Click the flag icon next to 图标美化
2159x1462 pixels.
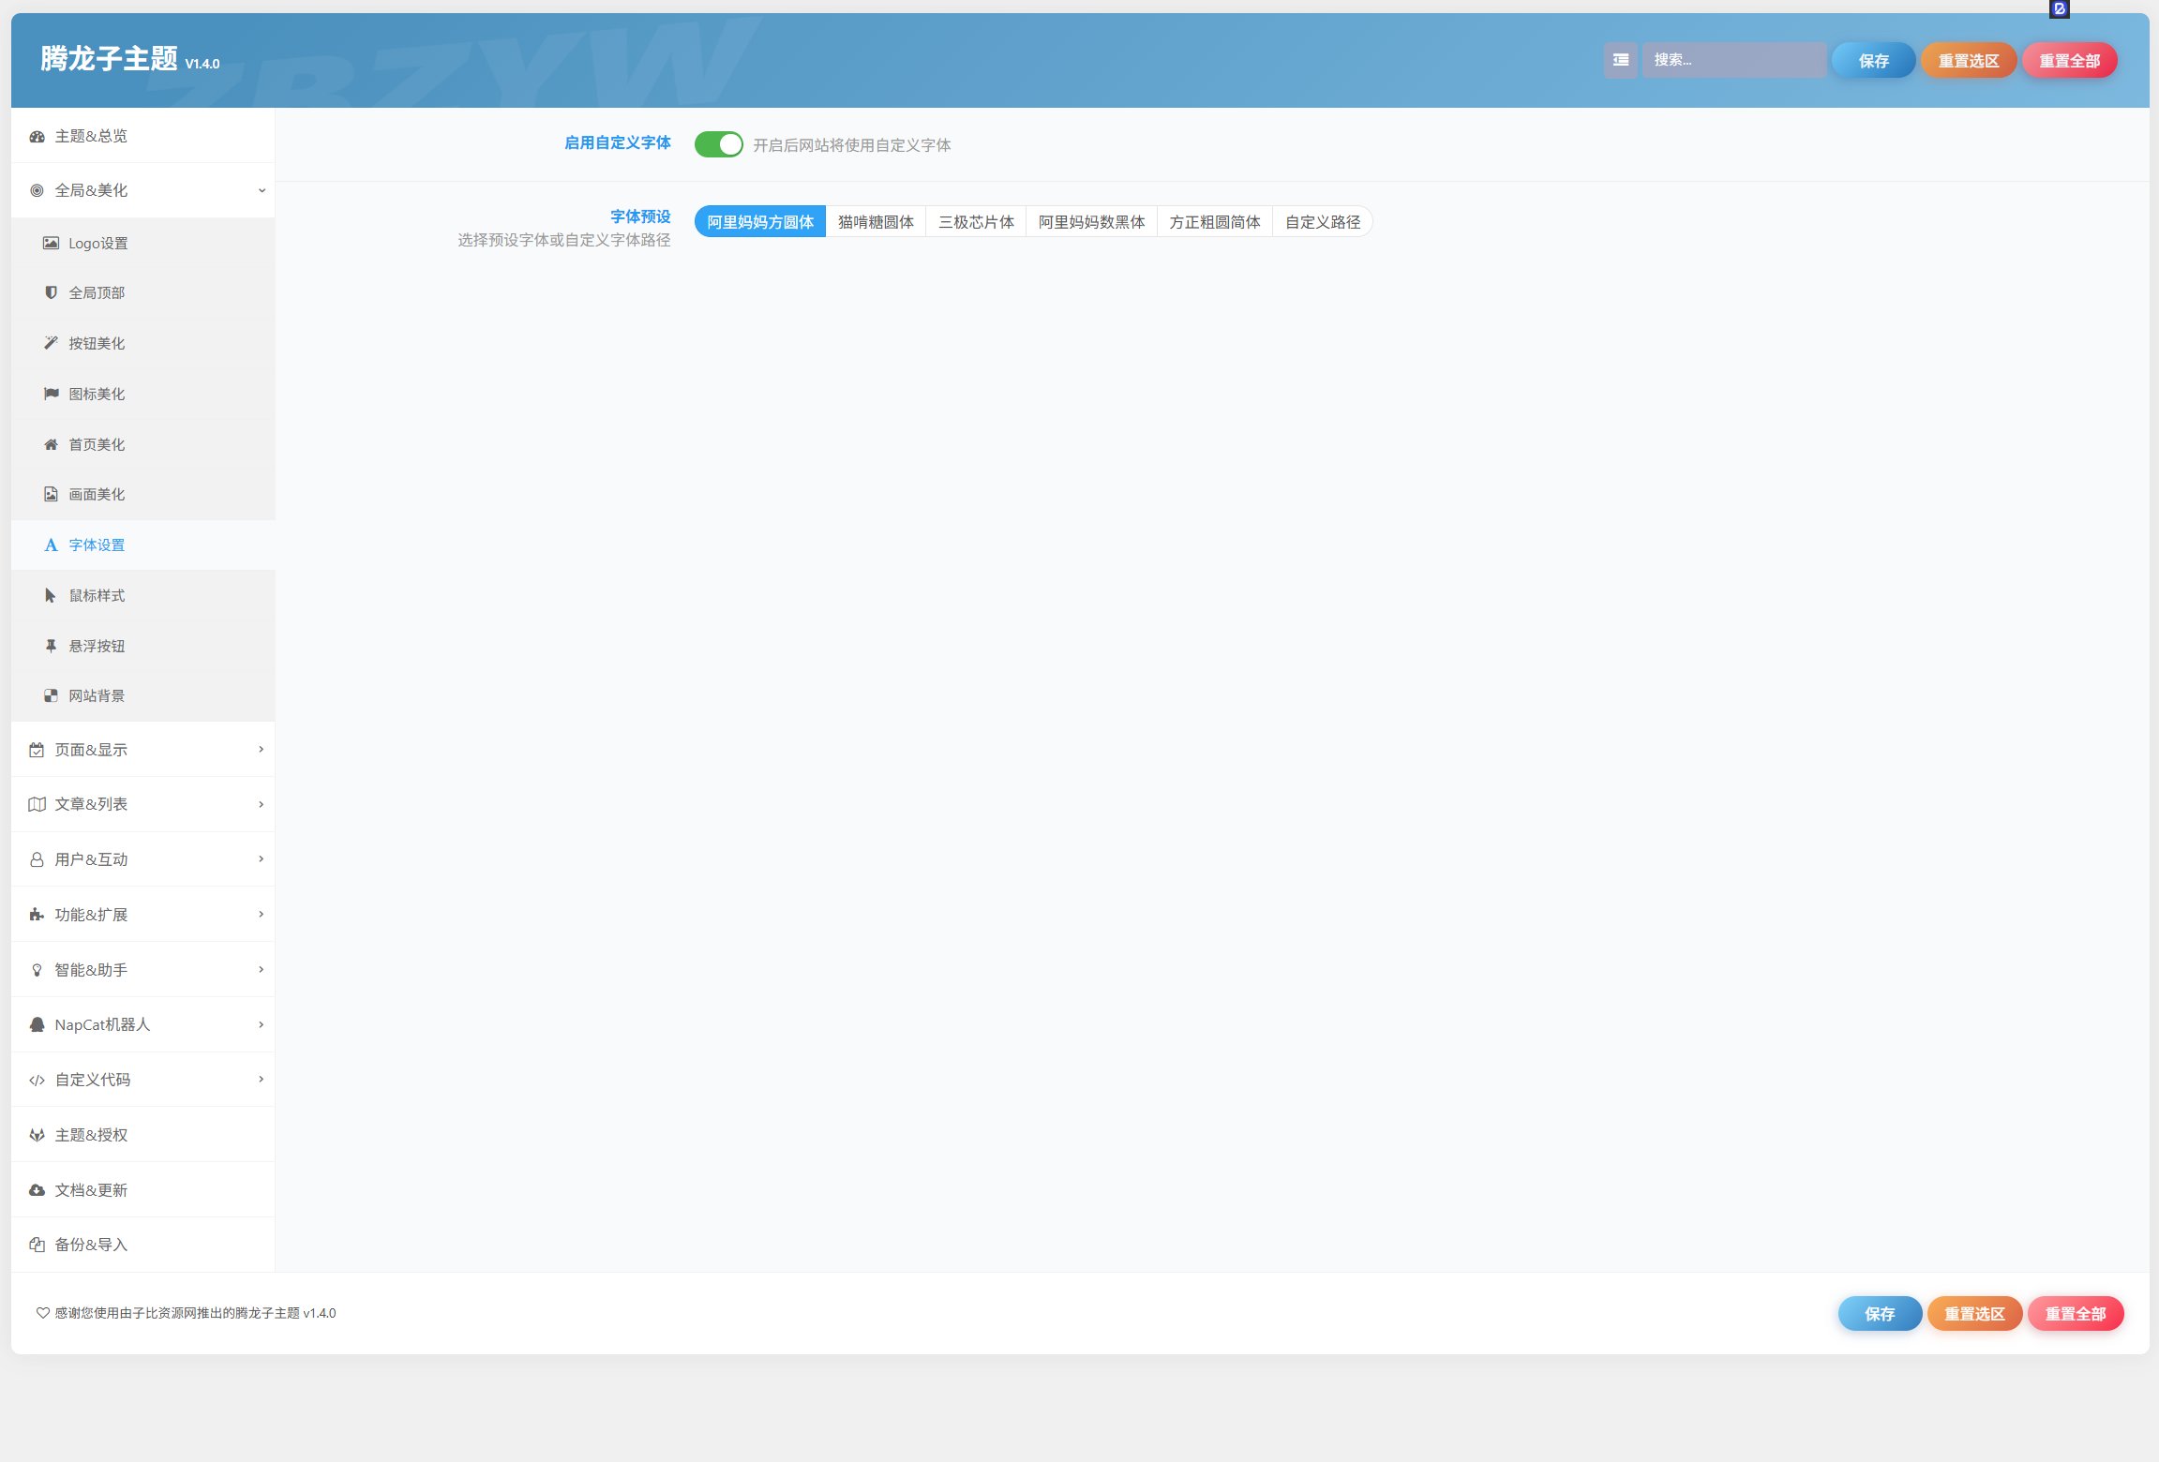point(52,395)
